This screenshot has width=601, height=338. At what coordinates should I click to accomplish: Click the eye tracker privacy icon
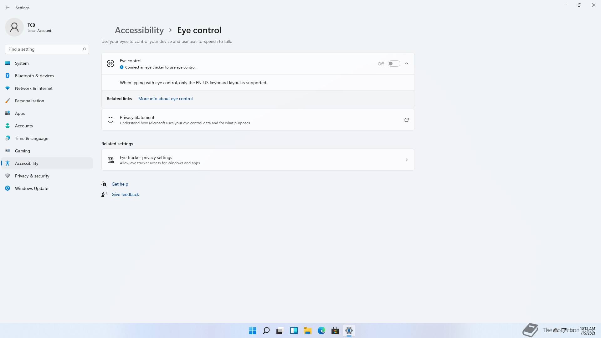[110, 160]
